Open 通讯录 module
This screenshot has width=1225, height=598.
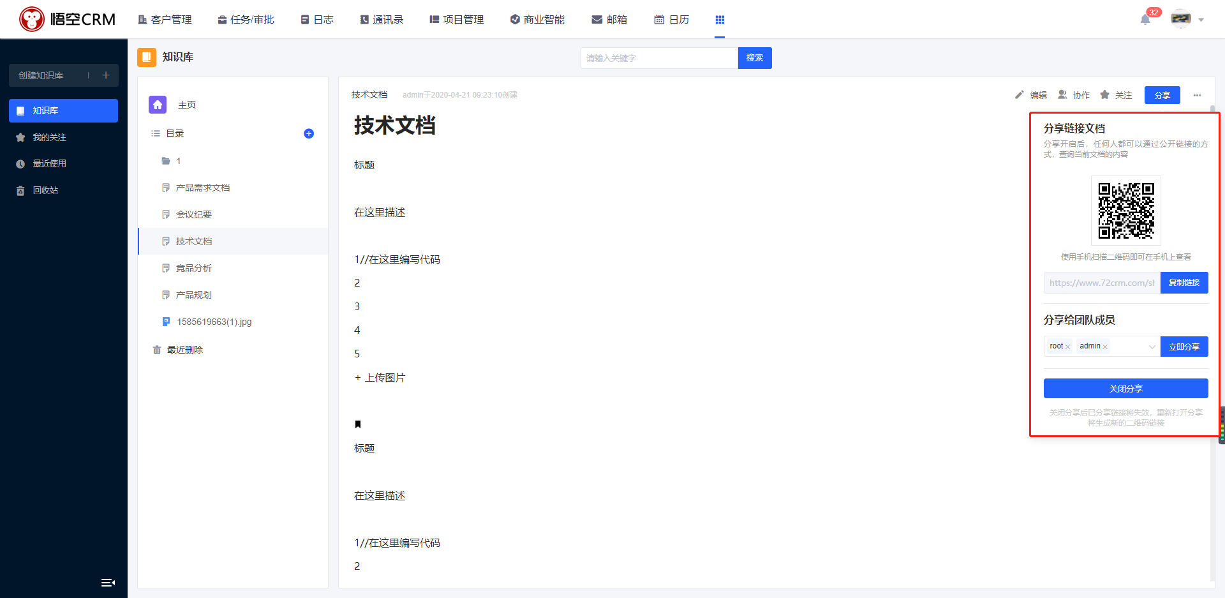382,20
